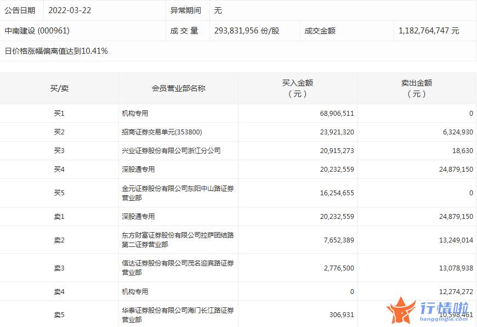This screenshot has height=327, width=477.
Task: Select the 卖1 row label
Action: point(59,217)
